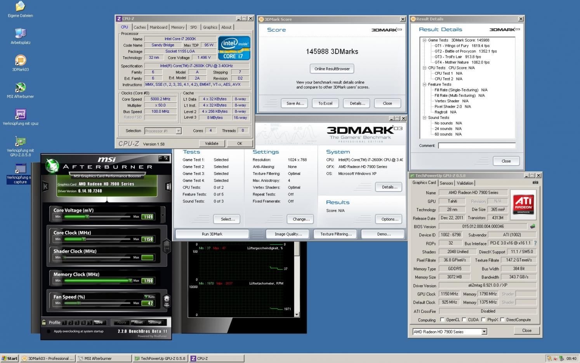Click the Image Quality button in 3DMark03
This screenshot has width=580, height=363.
click(288, 234)
